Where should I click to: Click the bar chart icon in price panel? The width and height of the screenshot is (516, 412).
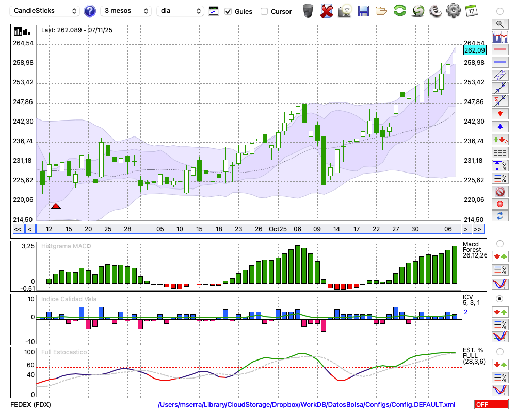coord(22,31)
